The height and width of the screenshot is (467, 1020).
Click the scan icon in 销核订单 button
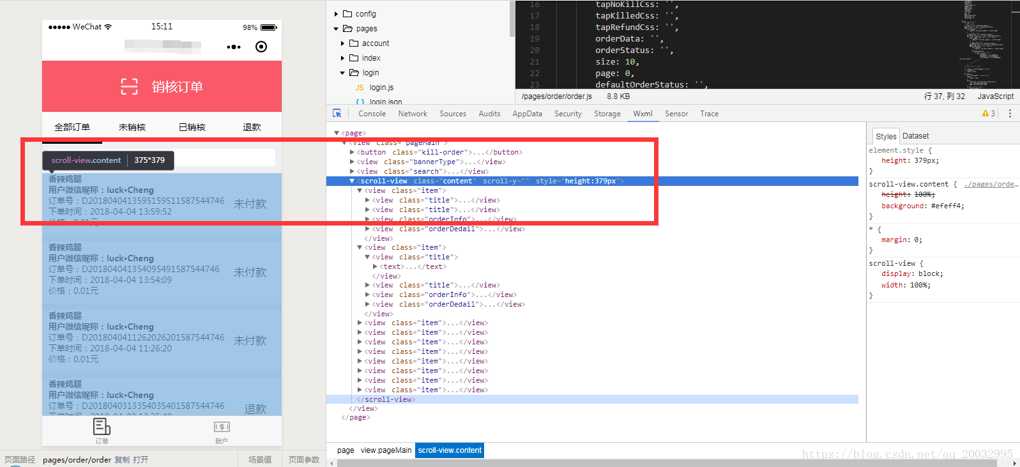click(x=130, y=86)
